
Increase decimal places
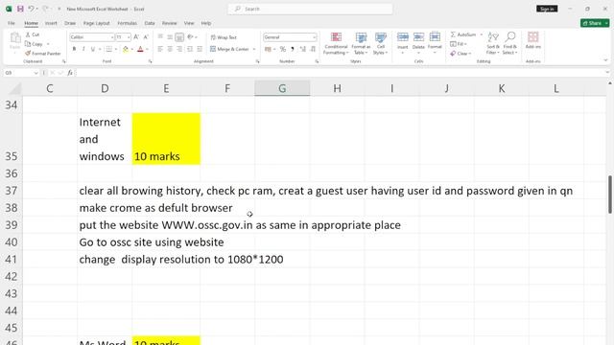click(x=303, y=49)
